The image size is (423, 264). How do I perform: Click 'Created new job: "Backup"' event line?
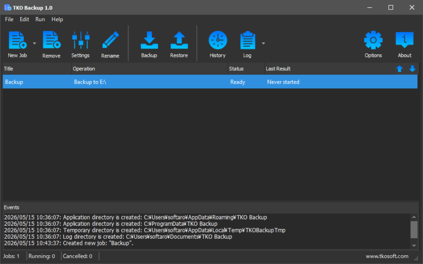(x=69, y=243)
